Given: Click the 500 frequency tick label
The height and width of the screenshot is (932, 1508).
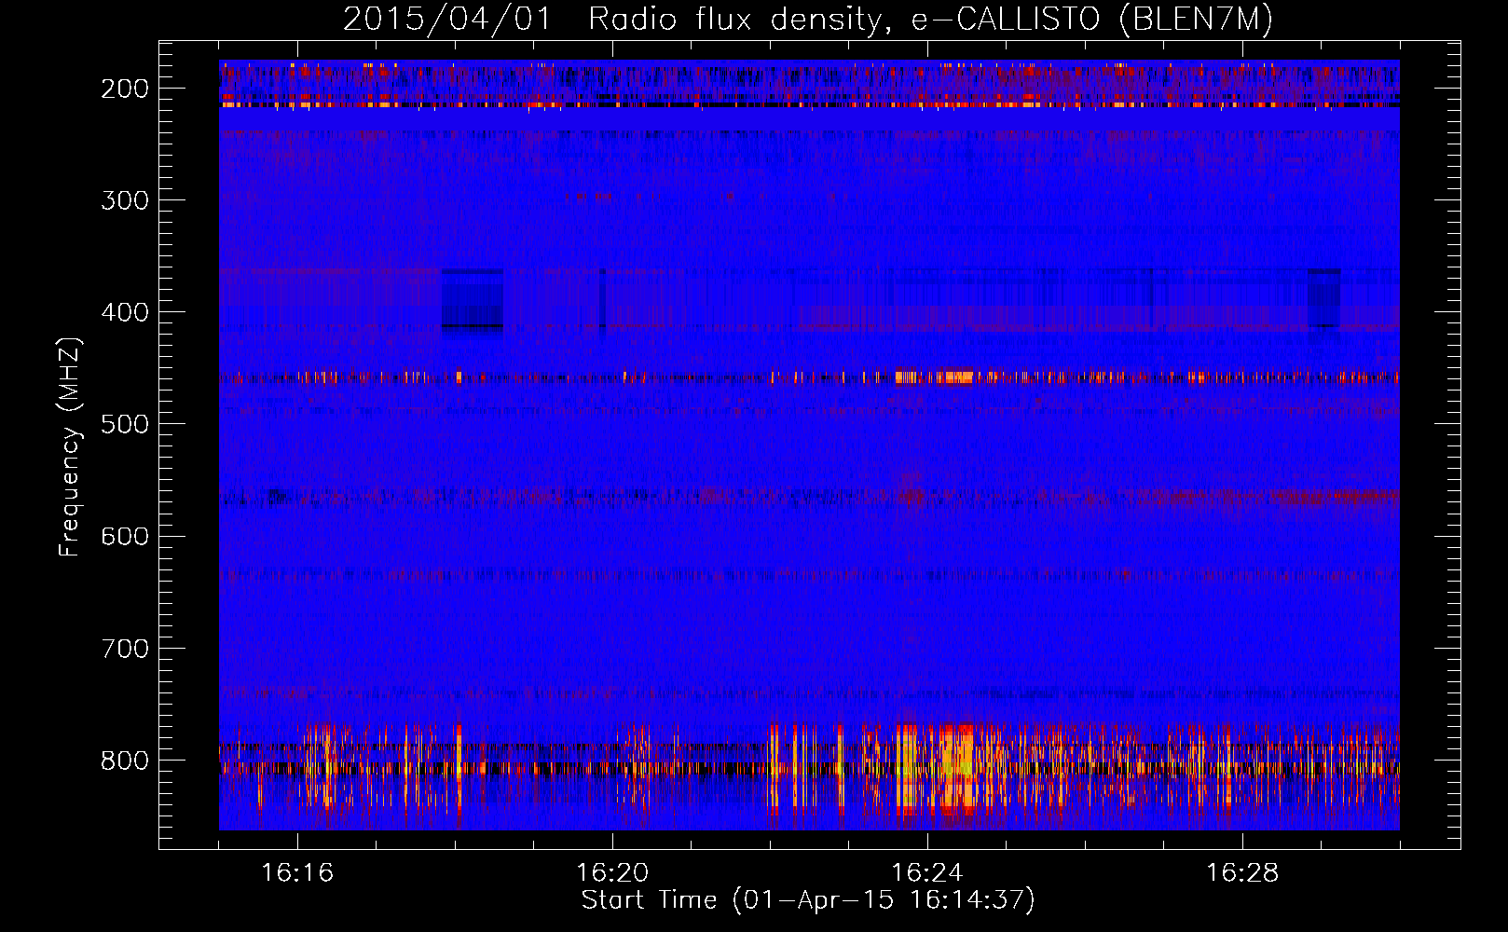Looking at the screenshot, I should tap(125, 424).
